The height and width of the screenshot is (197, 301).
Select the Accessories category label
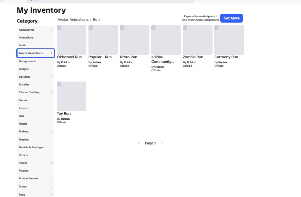click(26, 30)
